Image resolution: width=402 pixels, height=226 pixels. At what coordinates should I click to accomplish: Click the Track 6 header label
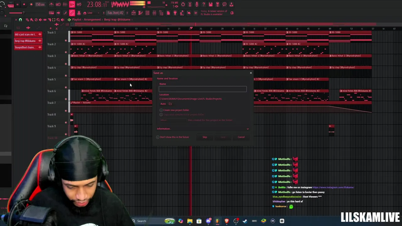(52, 91)
